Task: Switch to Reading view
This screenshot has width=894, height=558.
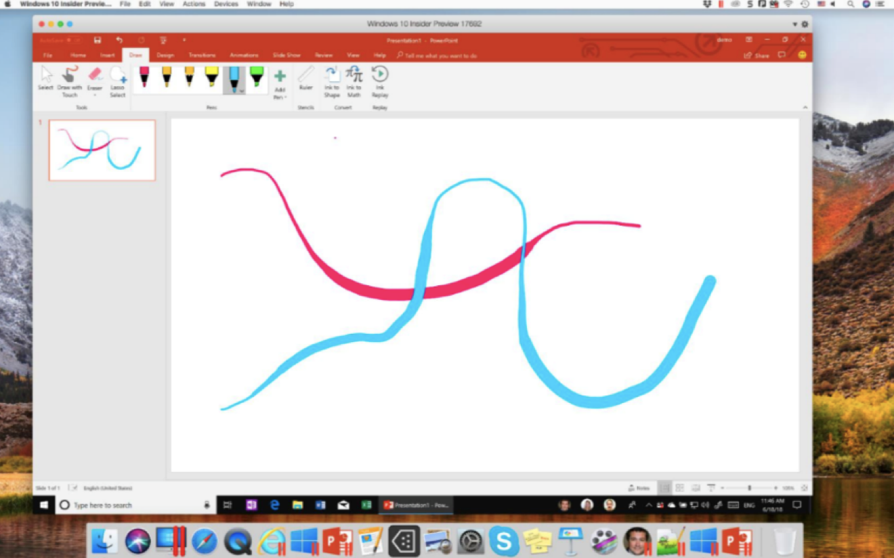Action: click(x=696, y=488)
